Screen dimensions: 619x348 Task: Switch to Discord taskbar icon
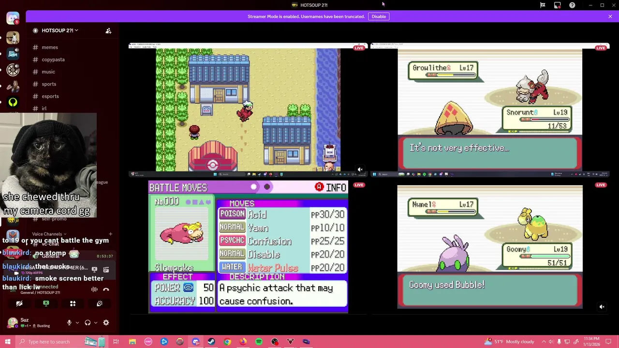196,342
